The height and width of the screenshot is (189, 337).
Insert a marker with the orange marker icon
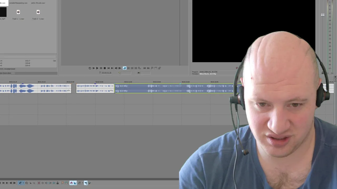point(63,183)
